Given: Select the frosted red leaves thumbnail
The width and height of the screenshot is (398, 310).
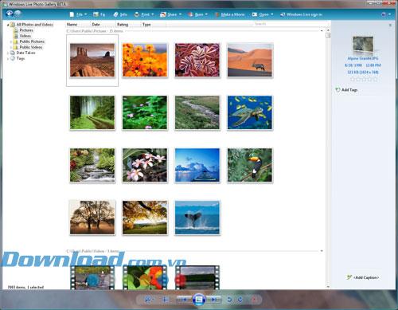Looking at the screenshot, I should (x=197, y=60).
